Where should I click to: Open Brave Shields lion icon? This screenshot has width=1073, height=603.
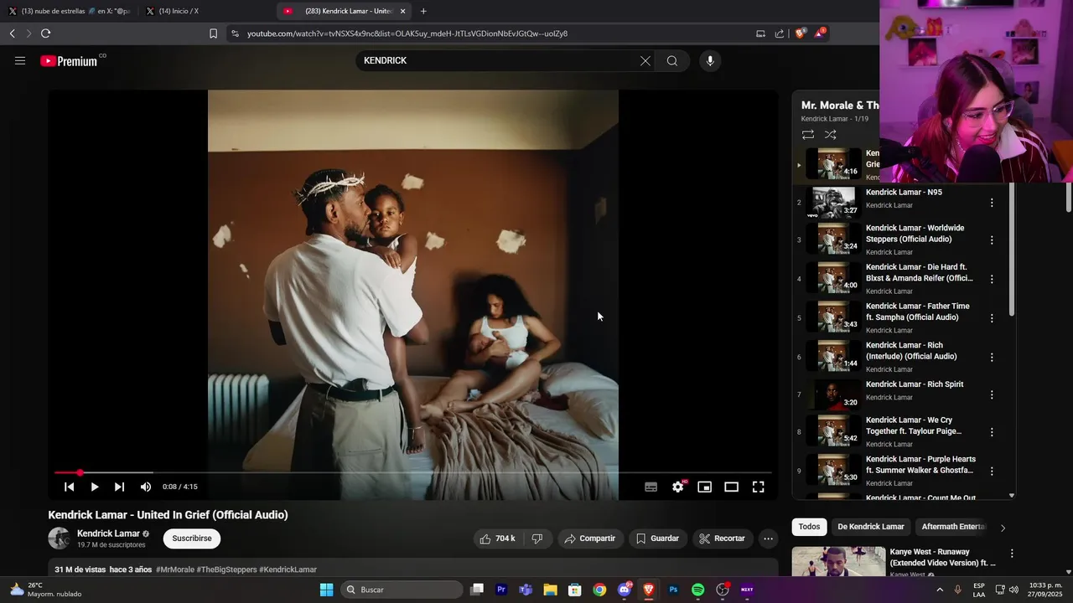800,33
